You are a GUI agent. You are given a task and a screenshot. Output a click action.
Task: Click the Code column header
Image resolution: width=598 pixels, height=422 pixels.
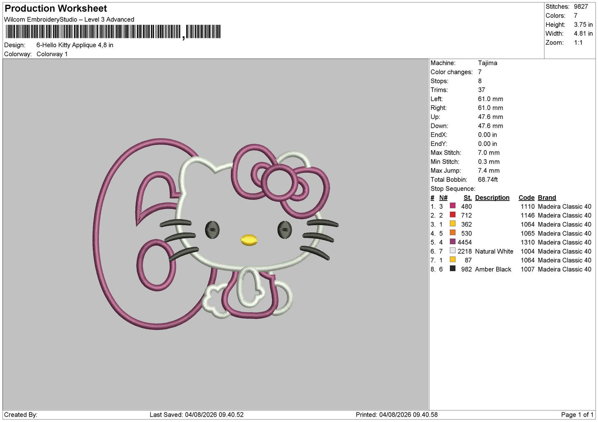point(526,198)
